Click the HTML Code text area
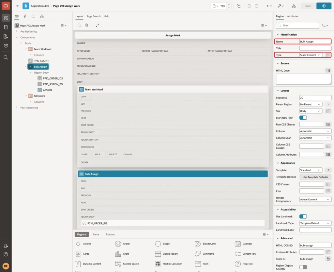Image resolution: width=334 pixels, height=272 pixels. click(304, 79)
